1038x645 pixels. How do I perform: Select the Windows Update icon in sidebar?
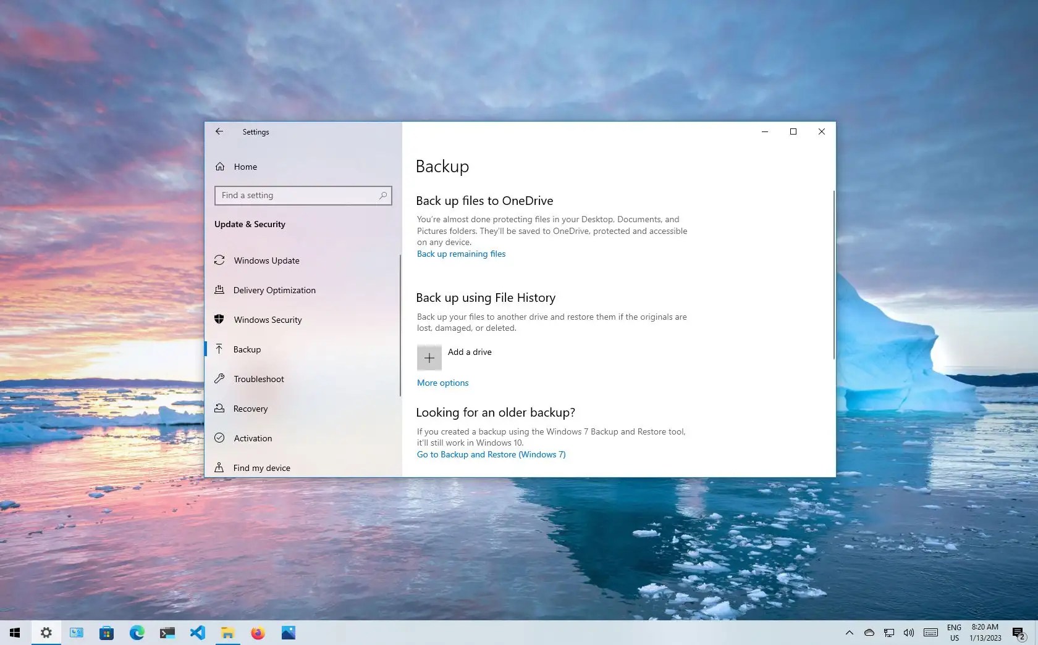[221, 260]
